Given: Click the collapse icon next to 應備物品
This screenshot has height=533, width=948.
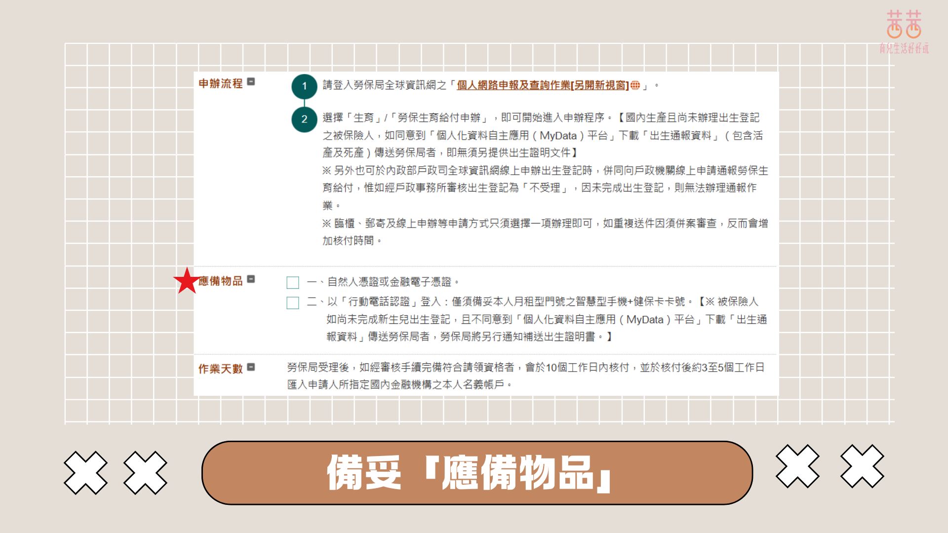Looking at the screenshot, I should pyautogui.click(x=251, y=279).
